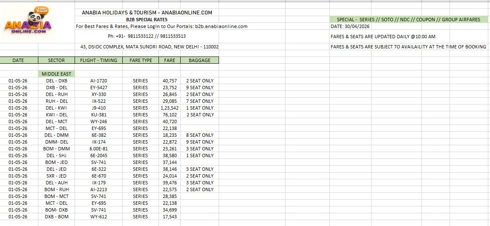This screenshot has height=226, width=490.
Task: Select the address cell '43, DSIDC COMPLEX, MATA SUNDRI ROAD'
Action: point(150,47)
